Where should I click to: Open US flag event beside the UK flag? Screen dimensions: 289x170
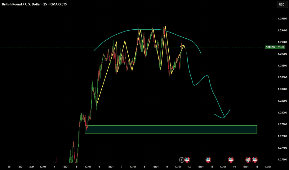click(255, 160)
